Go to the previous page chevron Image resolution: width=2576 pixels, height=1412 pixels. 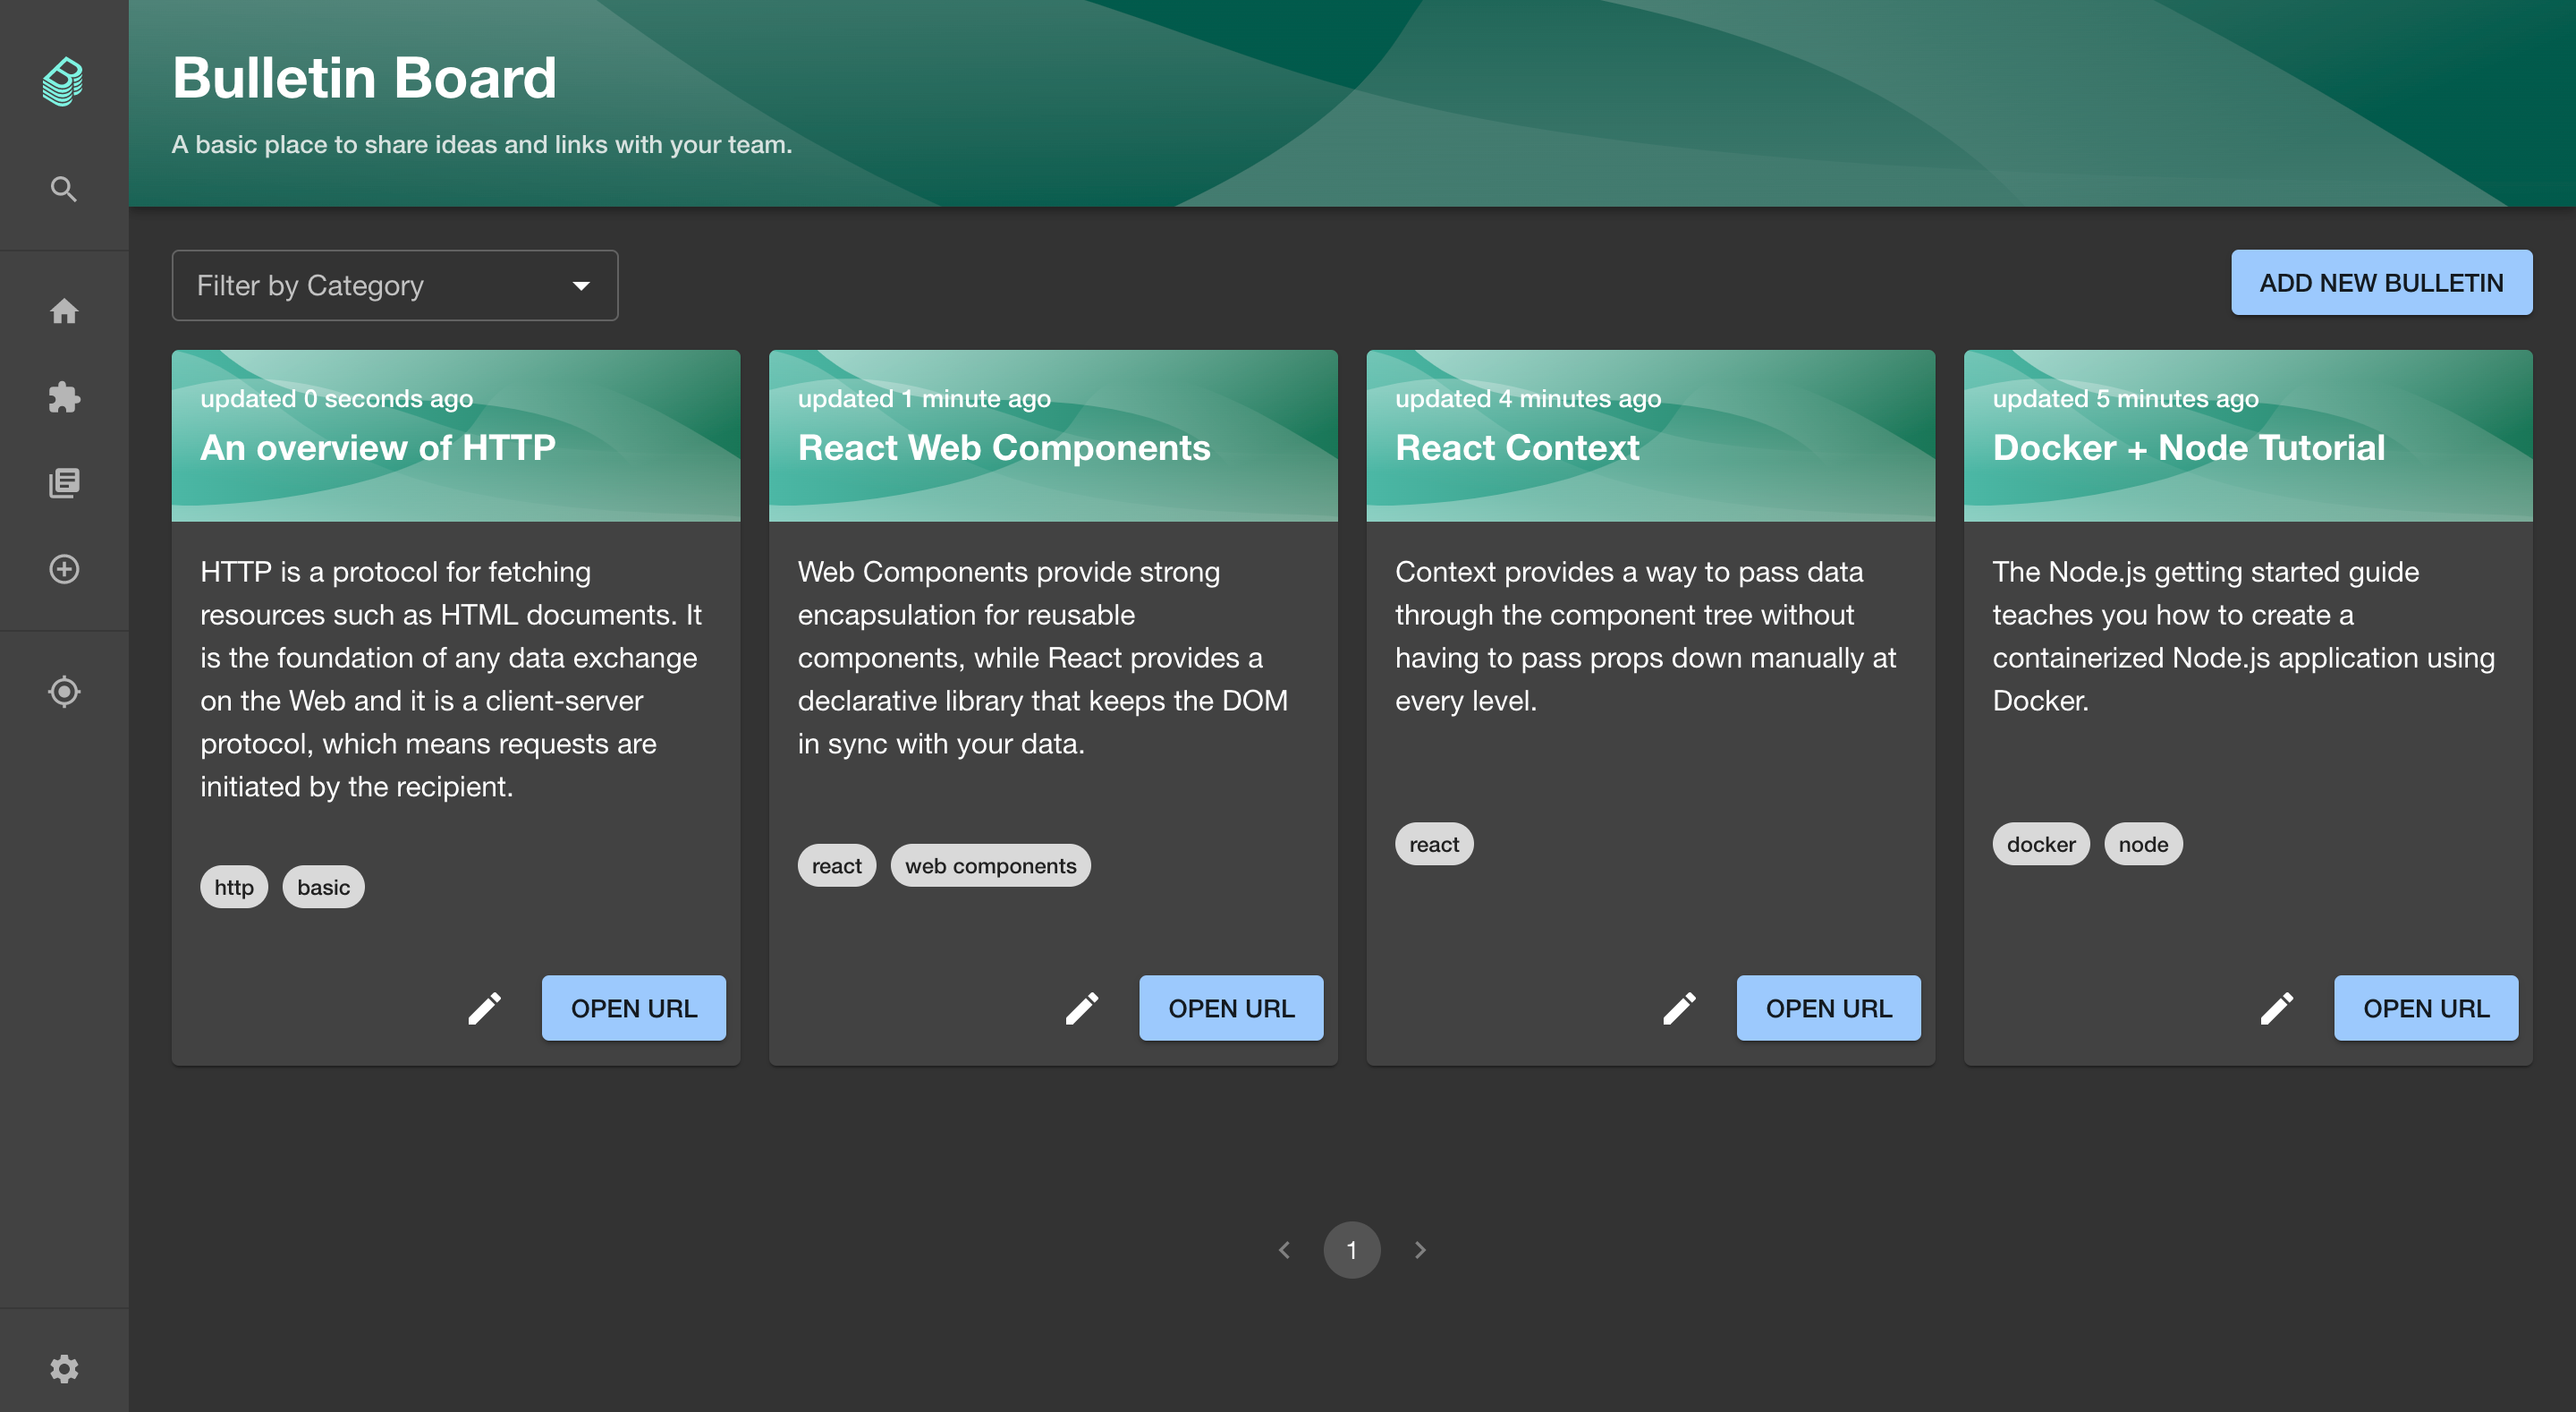[1284, 1250]
